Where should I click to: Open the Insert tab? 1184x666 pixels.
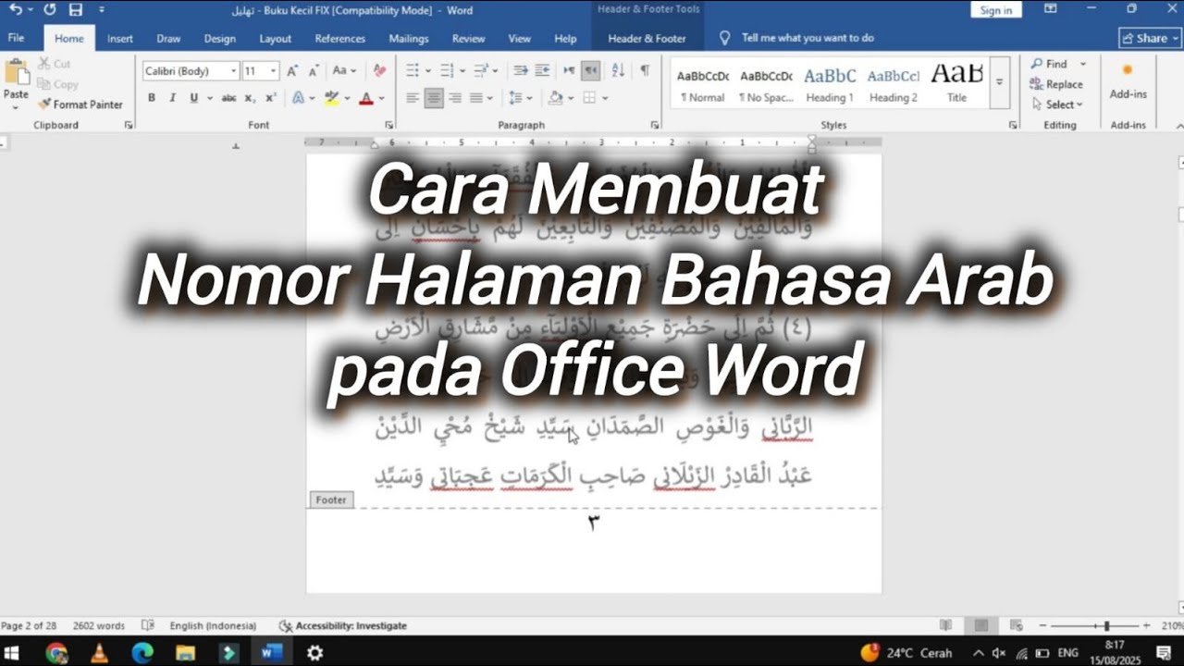(x=120, y=39)
